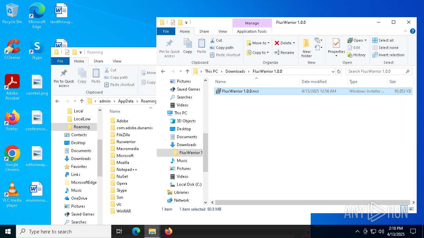424x238 pixels.
Task: Click the carretail.png desktop file
Action: point(37,85)
